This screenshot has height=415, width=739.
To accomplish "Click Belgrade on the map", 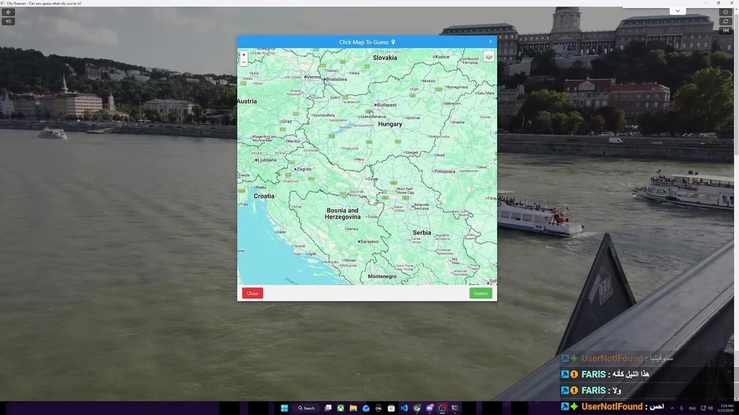I will point(421,205).
